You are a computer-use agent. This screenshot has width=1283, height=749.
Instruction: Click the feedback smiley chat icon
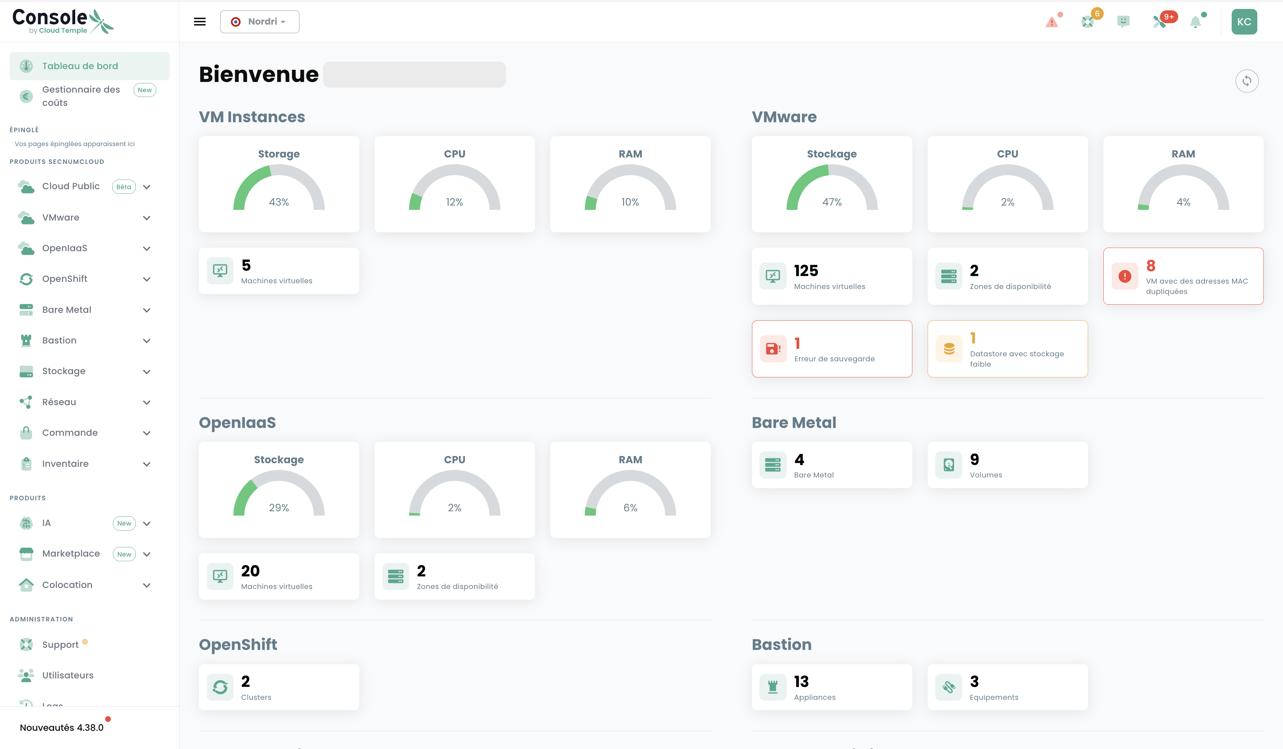coord(1123,21)
